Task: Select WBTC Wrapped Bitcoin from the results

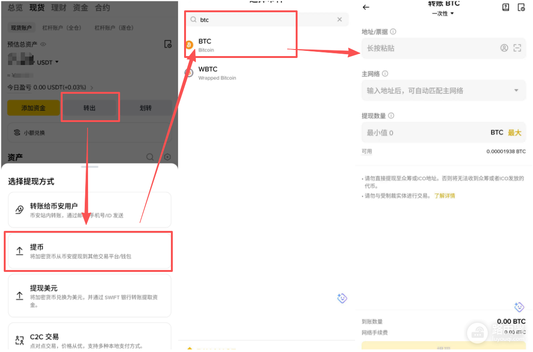Action: coord(267,73)
